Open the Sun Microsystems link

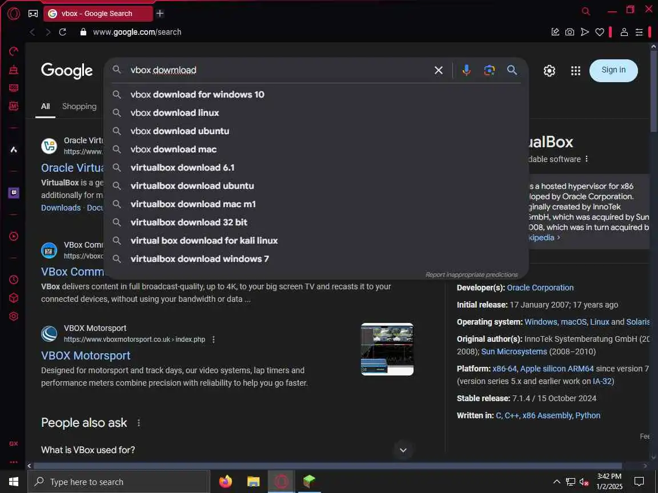(x=514, y=351)
